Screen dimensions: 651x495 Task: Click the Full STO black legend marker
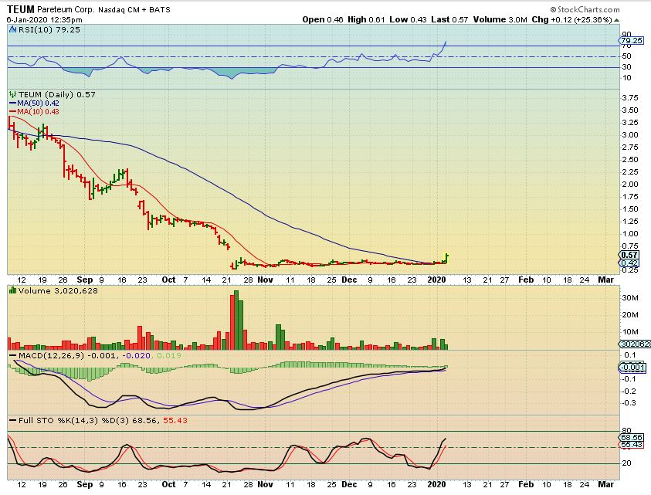point(11,421)
